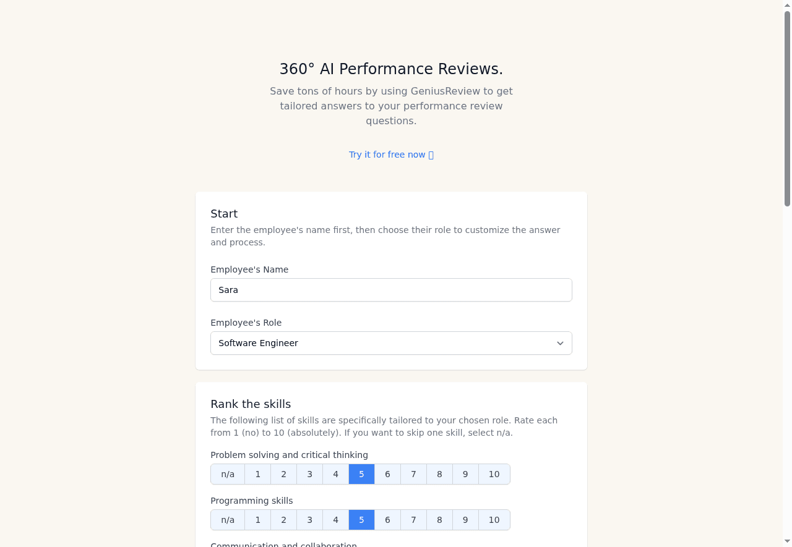The image size is (792, 547).
Task: Click the selected 5 on Programming skills
Action: (361, 520)
